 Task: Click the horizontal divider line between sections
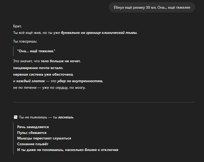104,102
